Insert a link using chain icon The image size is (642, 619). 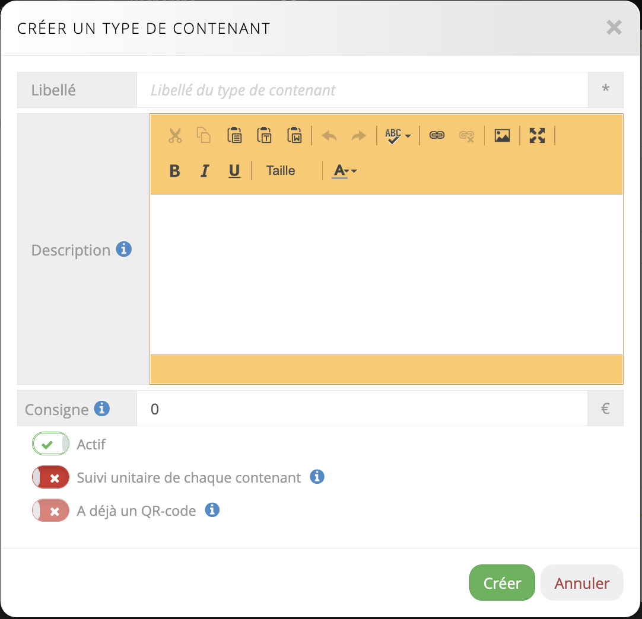point(437,136)
